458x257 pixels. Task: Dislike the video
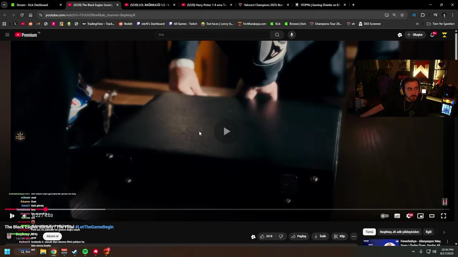click(281, 236)
